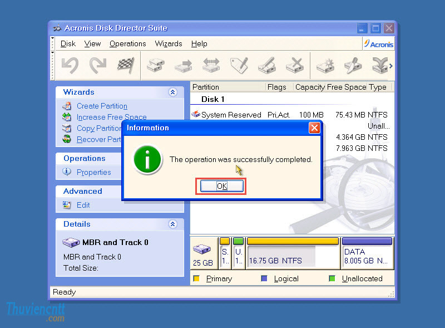This screenshot has width=445, height=328.
Task: Click the Unallocated legend green swatch
Action: (x=332, y=278)
